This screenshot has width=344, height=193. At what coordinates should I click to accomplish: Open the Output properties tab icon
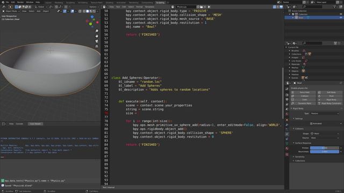(x=287, y=100)
